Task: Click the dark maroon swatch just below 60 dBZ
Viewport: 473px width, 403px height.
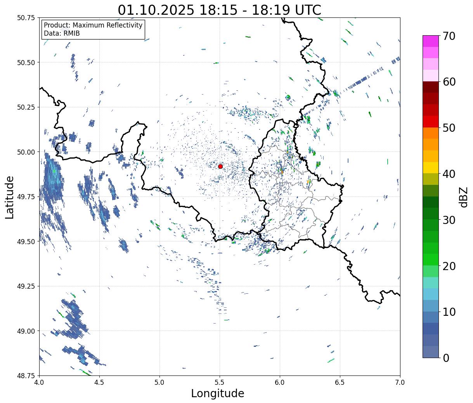Action: (431, 87)
